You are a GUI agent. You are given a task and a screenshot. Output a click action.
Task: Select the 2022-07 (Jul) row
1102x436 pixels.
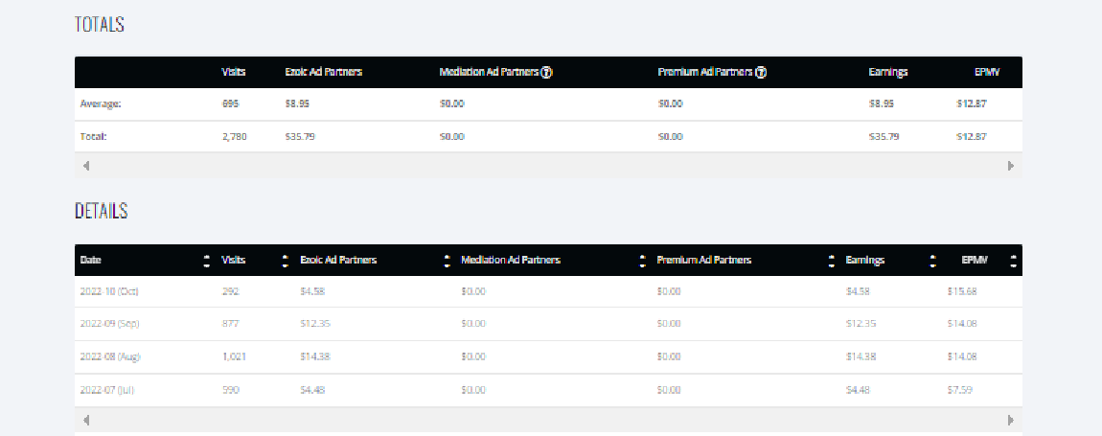[548, 390]
